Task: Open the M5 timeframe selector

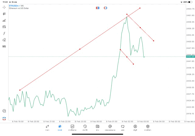Action: (x=4, y=47)
